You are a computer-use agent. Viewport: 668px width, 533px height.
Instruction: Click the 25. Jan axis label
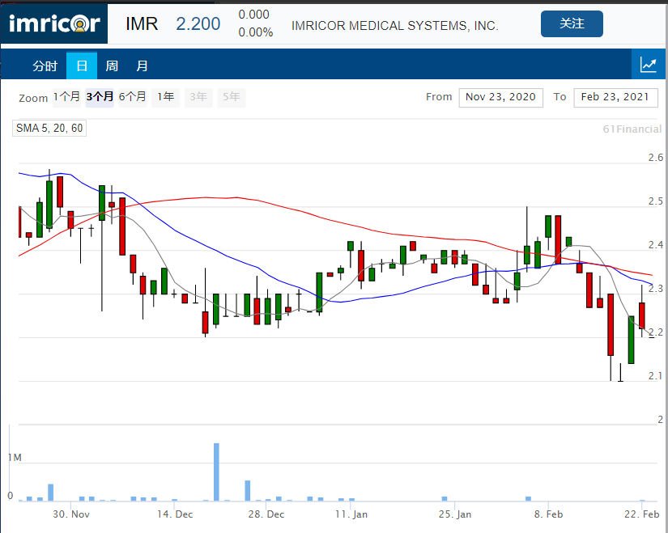point(455,514)
